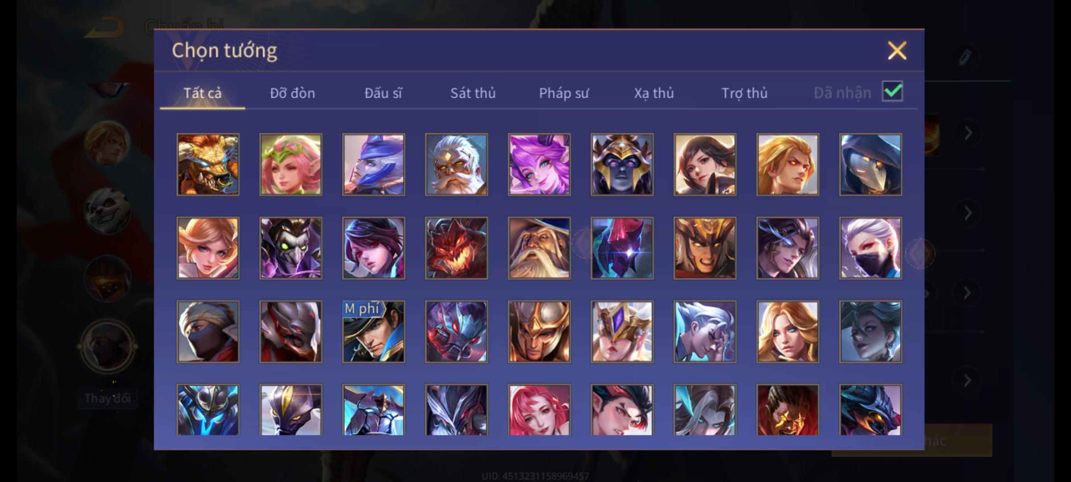Viewport: 1071px width, 482px height.
Task: Open the 'Sát thủ' tab
Action: (473, 93)
